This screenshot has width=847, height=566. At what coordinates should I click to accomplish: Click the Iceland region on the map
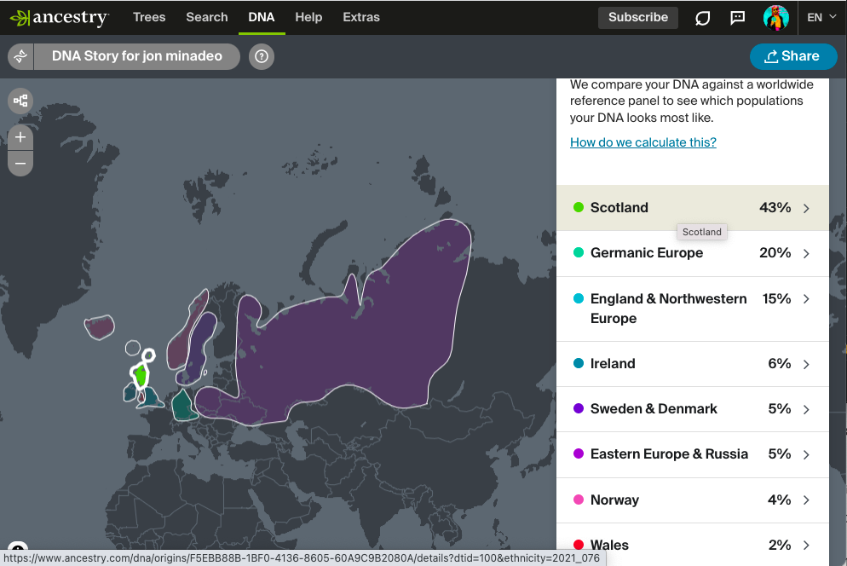[x=100, y=327]
